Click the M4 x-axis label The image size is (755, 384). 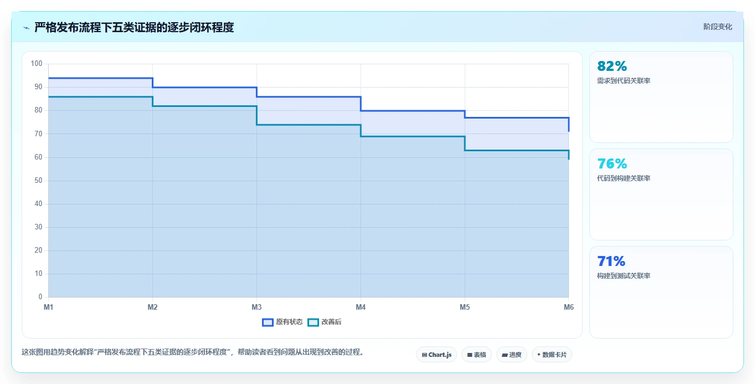[361, 307]
